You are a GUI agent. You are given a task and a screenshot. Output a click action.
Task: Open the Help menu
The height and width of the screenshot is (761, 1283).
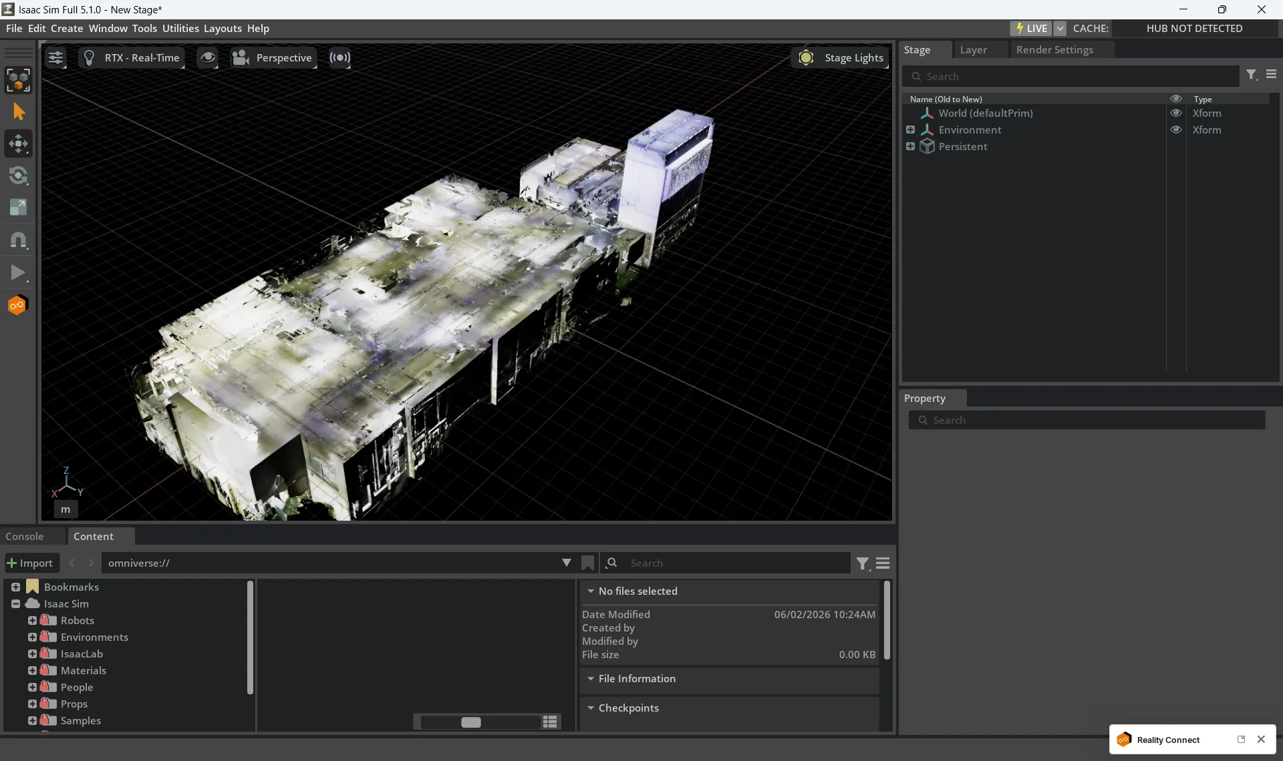point(258,29)
